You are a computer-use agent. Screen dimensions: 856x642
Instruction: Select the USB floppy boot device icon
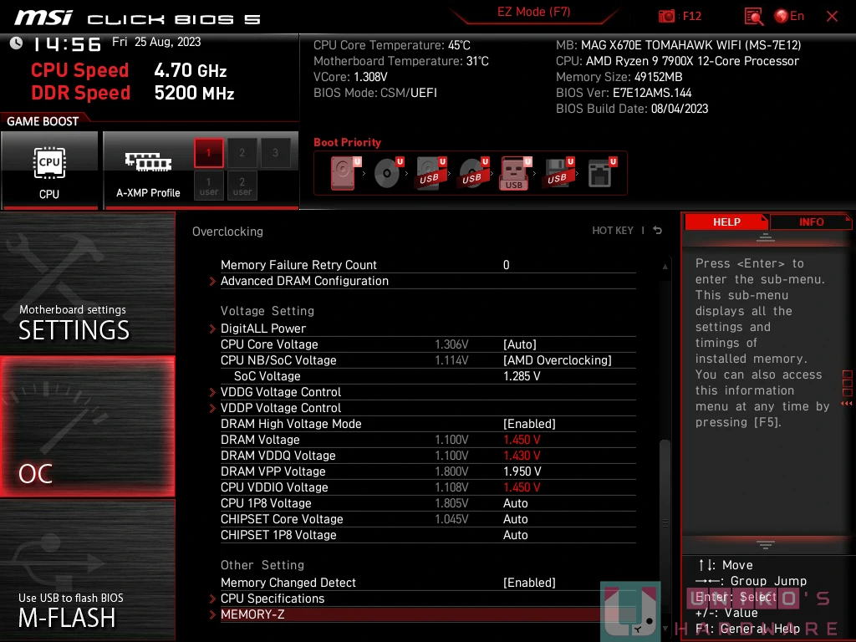(558, 173)
